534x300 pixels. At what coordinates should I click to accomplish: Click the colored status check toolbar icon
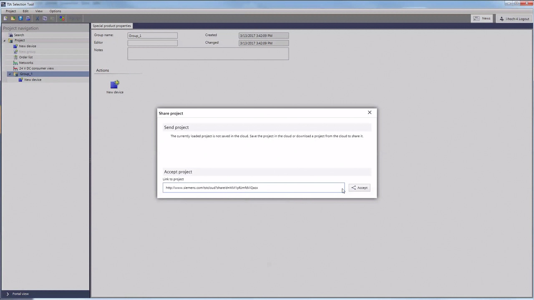[x=62, y=18]
